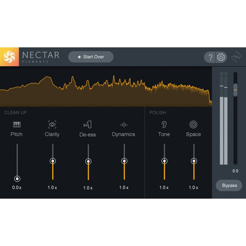246x246 pixels.
Task: Toggle the Pitch slider to zero
Action: coord(17,178)
